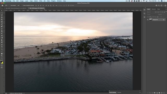Open Edit Toolbar three-dots menu
The height and width of the screenshot is (94, 167).
(2, 58)
